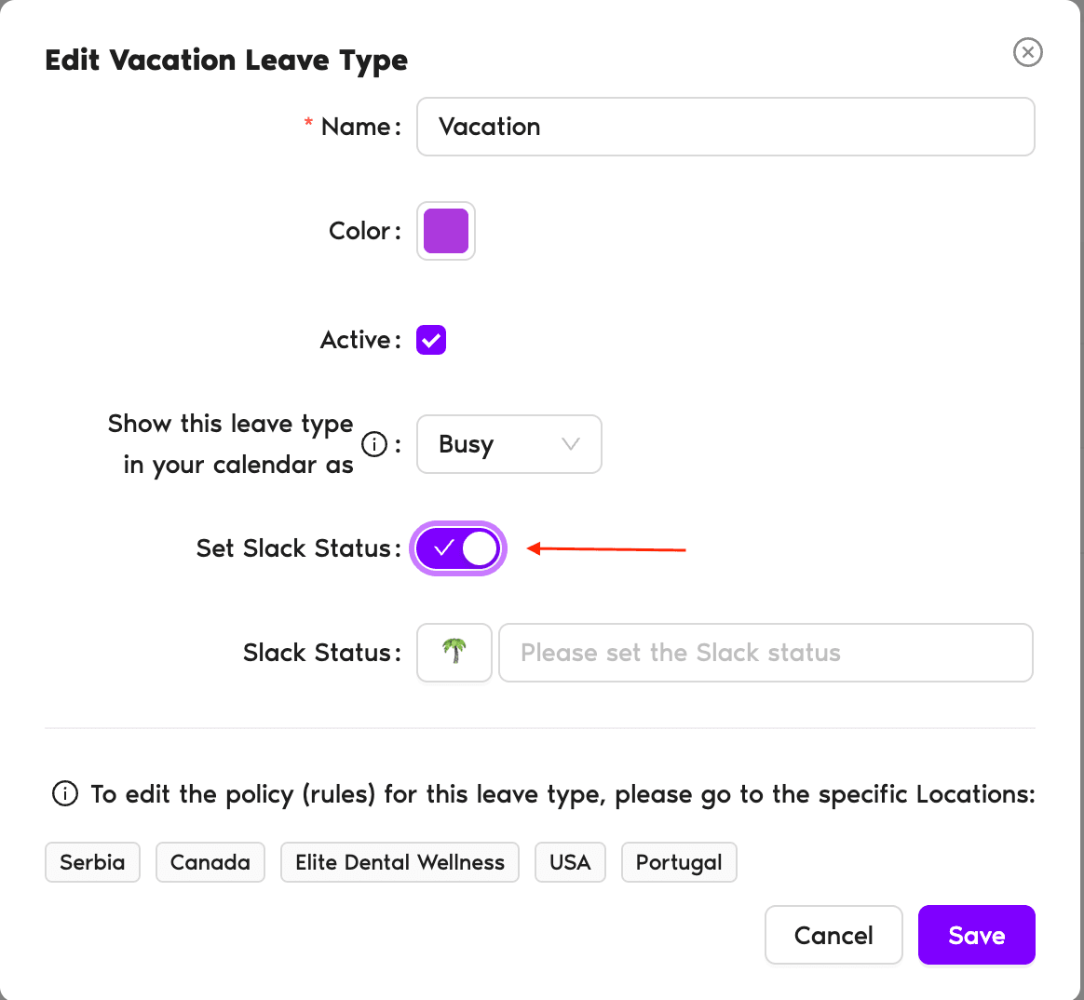The image size is (1084, 1000).
Task: Go to the Canada location
Action: tap(210, 862)
